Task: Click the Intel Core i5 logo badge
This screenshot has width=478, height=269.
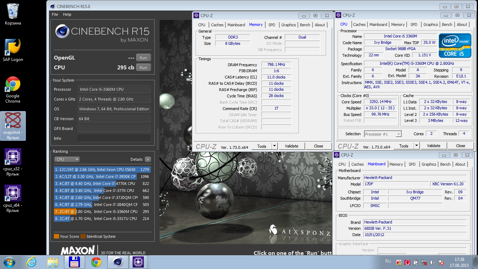Action: pyautogui.click(x=455, y=45)
